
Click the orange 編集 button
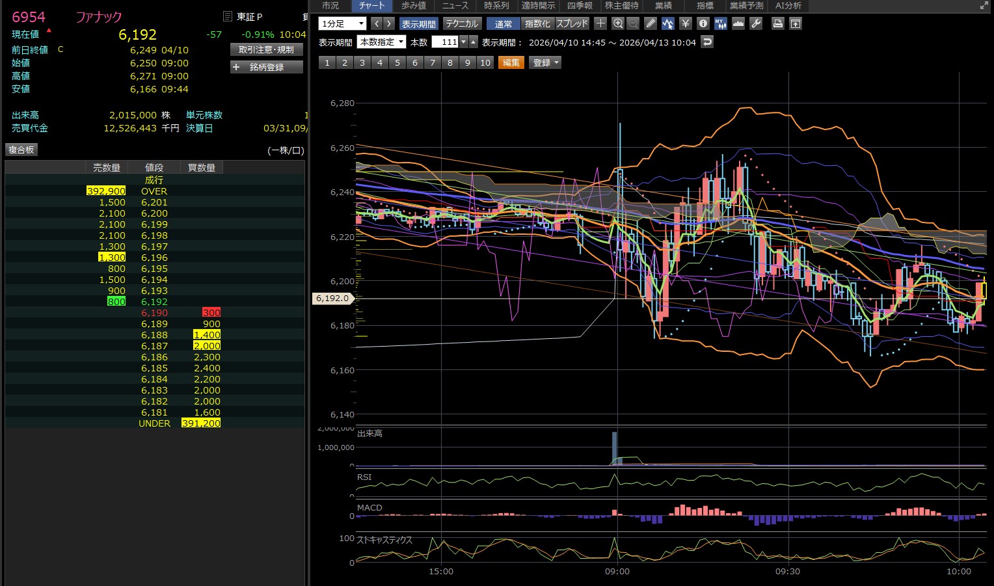(511, 62)
